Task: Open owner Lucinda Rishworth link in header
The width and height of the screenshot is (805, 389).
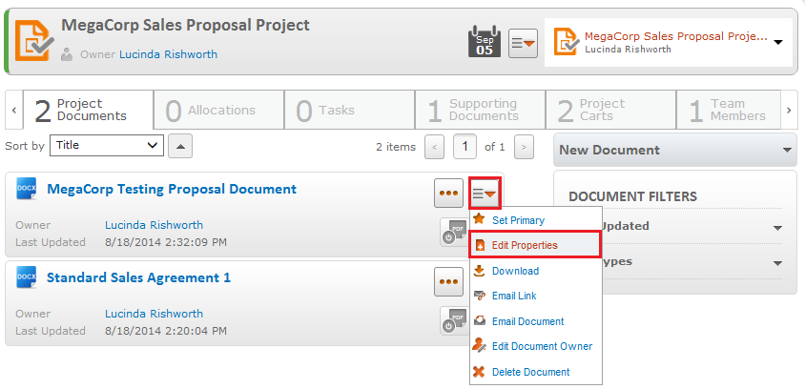Action: pos(168,54)
